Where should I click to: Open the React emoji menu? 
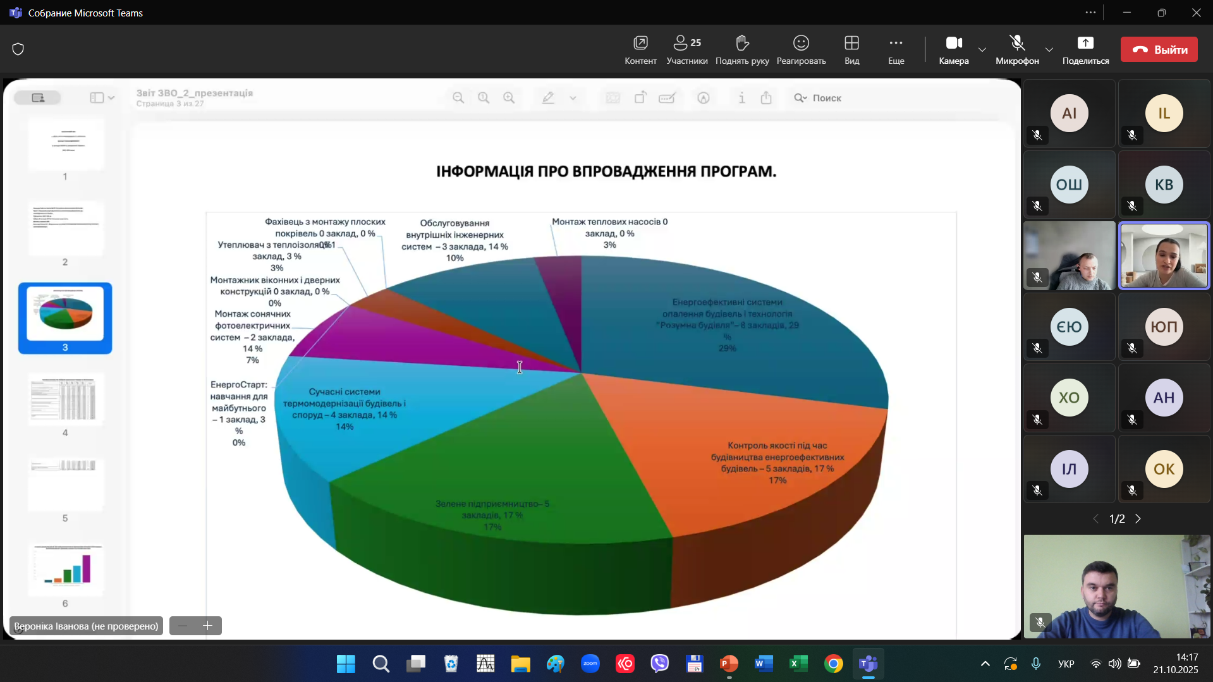tap(801, 43)
